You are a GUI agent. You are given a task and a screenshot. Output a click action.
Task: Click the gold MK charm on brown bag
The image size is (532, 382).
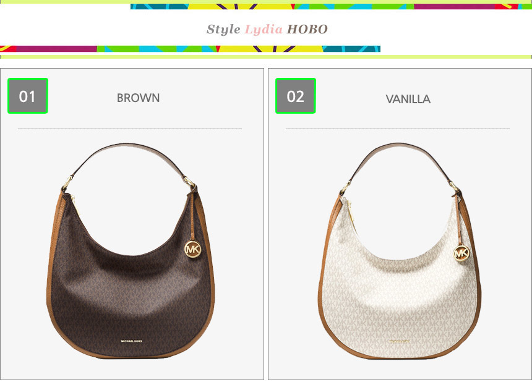(193, 249)
